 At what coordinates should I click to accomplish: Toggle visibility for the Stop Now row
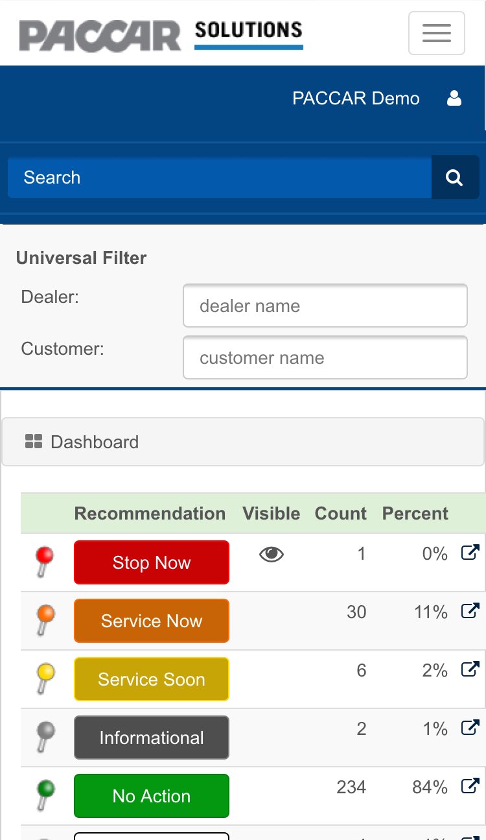point(272,554)
